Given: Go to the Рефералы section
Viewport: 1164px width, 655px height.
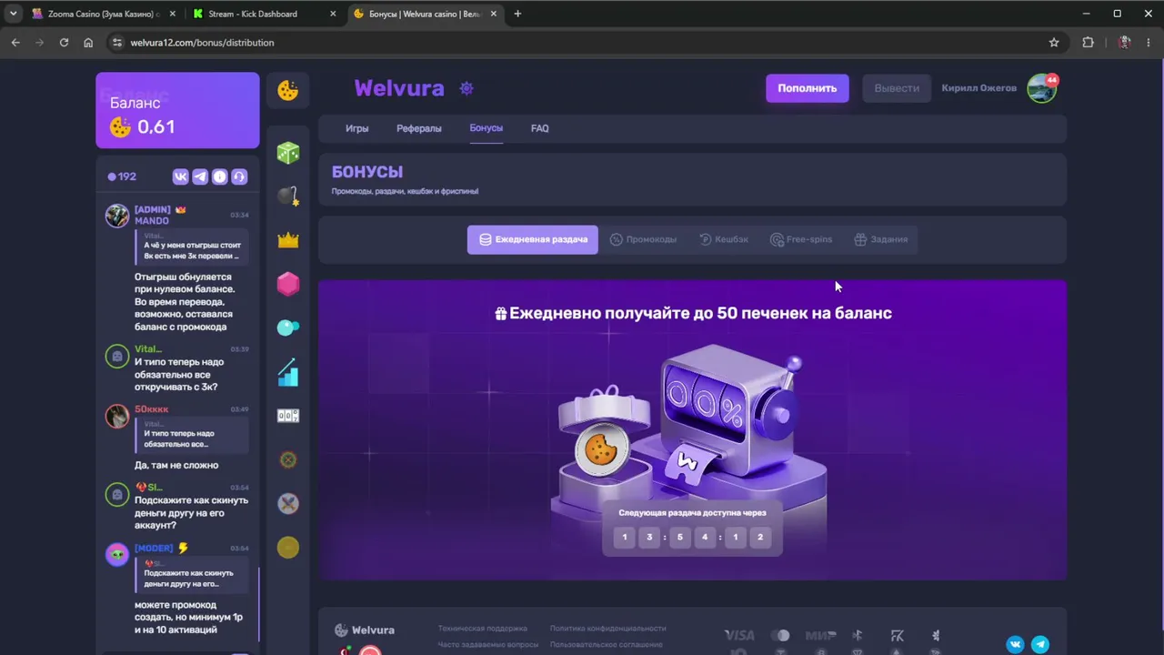Looking at the screenshot, I should pos(419,128).
